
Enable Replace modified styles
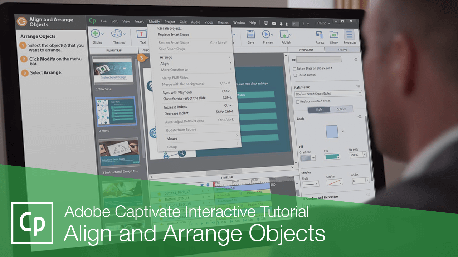pos(298,102)
